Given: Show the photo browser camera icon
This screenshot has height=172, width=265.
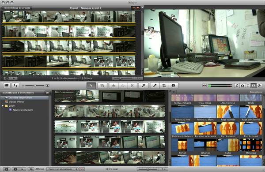Looking at the screenshot, I should (242, 86).
